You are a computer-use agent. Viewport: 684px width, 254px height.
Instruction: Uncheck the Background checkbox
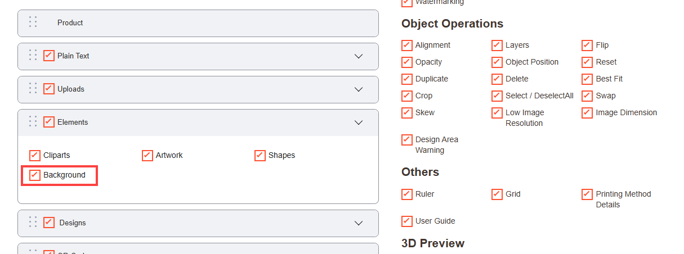click(x=35, y=175)
